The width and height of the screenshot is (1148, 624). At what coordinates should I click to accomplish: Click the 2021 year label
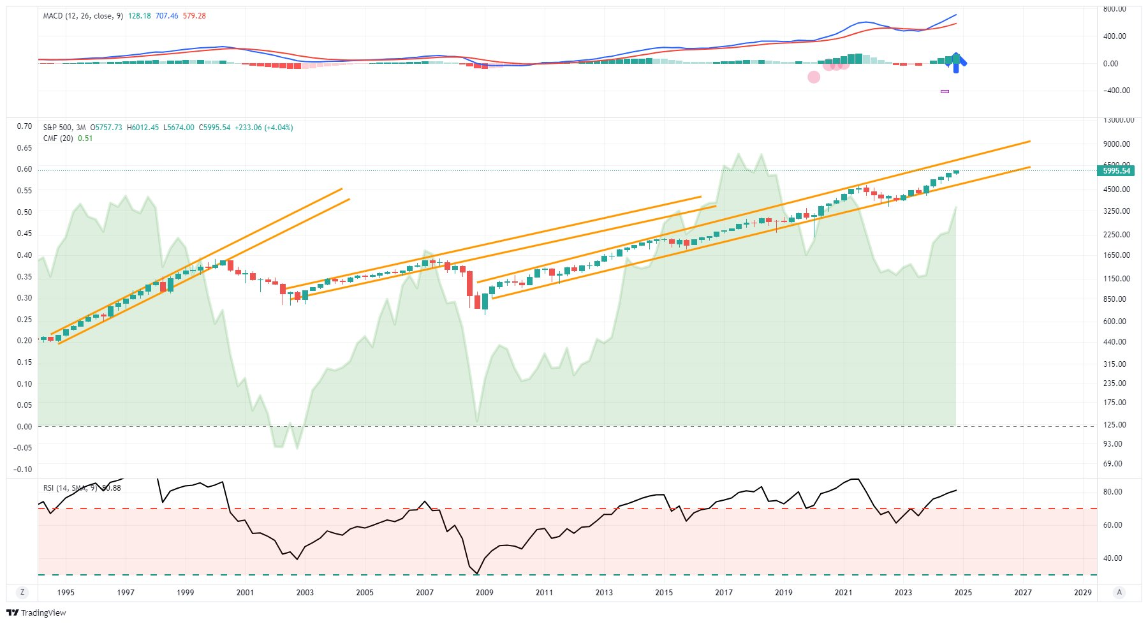tap(843, 592)
